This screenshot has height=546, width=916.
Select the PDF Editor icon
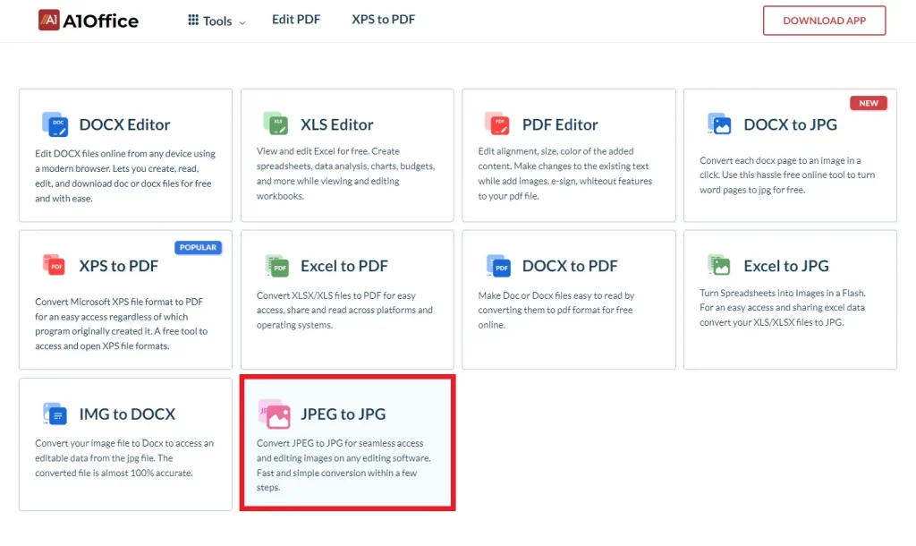(x=498, y=124)
